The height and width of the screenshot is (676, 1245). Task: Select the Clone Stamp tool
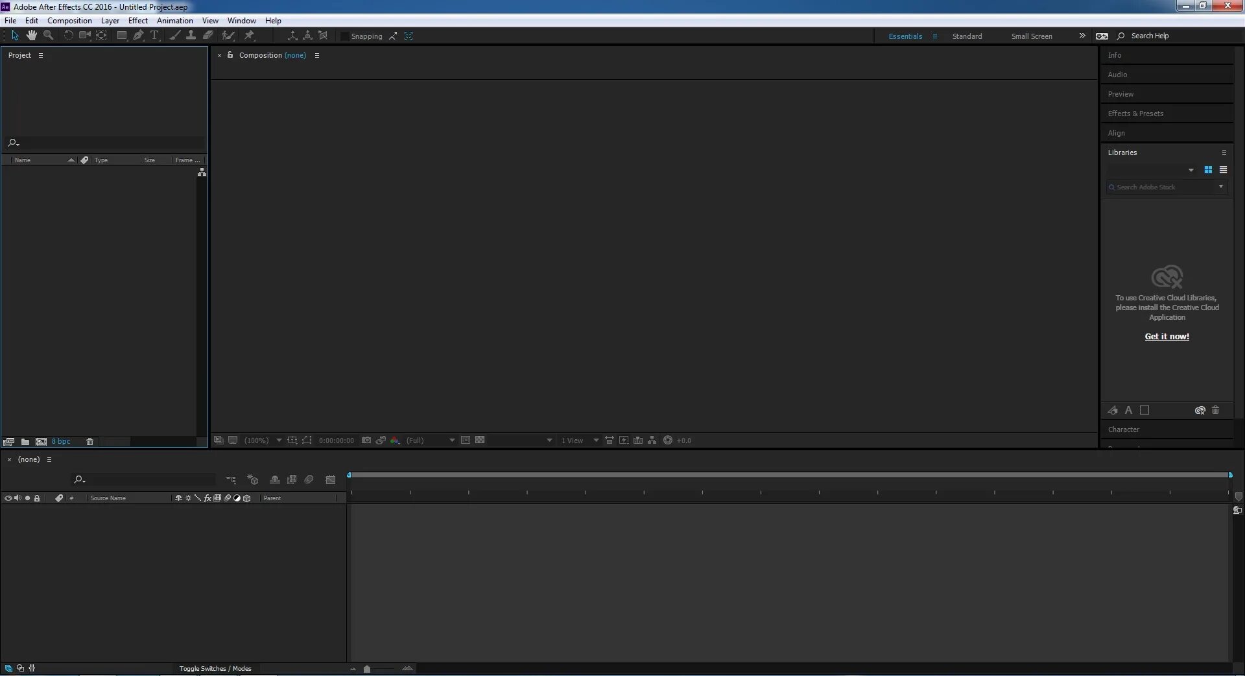coord(191,36)
